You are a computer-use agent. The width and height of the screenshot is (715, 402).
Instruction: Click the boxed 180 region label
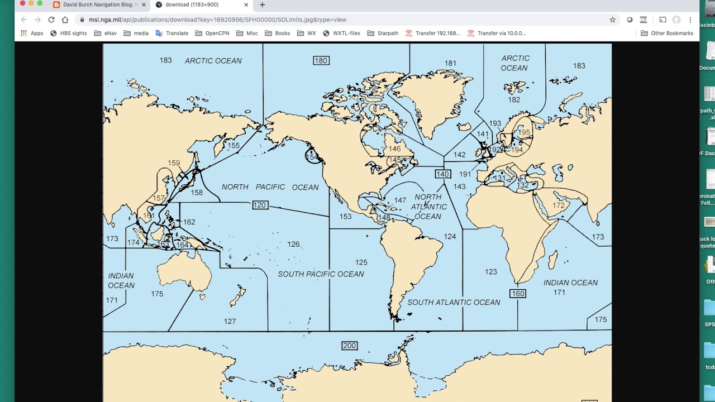click(321, 60)
